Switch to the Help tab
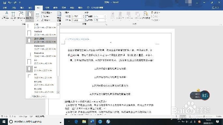 80,8
